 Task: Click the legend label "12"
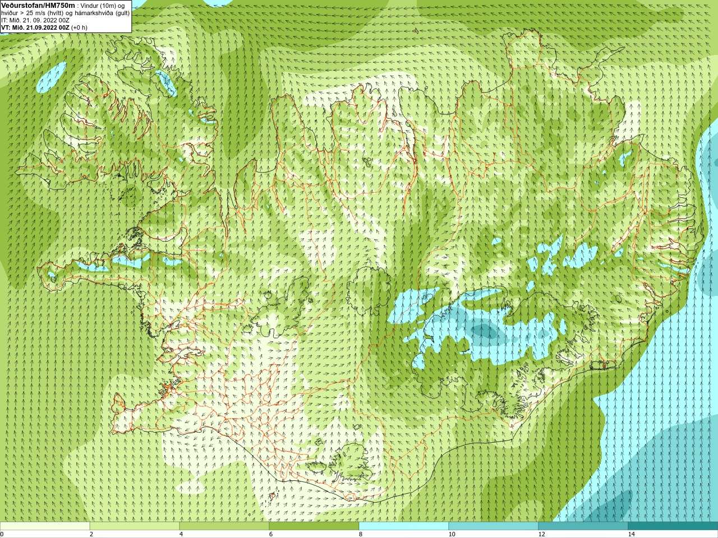pyautogui.click(x=541, y=534)
